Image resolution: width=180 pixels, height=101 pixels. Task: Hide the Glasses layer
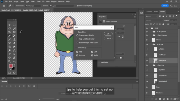pos(147,40)
